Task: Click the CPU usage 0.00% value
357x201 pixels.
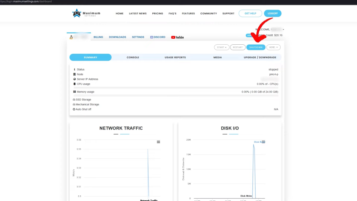Action: pyautogui.click(x=267, y=84)
